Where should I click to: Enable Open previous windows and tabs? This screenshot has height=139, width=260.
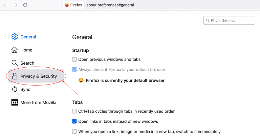pyautogui.click(x=74, y=60)
